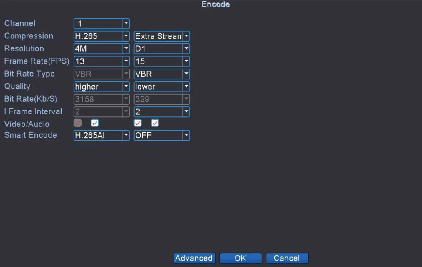This screenshot has height=267, width=422.
Task: Click the disabled extra Bit Rate 329 field
Action: tap(162, 99)
